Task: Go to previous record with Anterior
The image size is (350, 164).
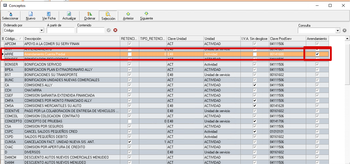Action: [128, 16]
